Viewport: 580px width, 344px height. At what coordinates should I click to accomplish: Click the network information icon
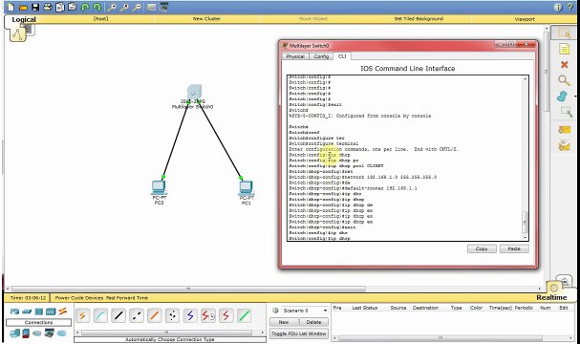coord(558,7)
